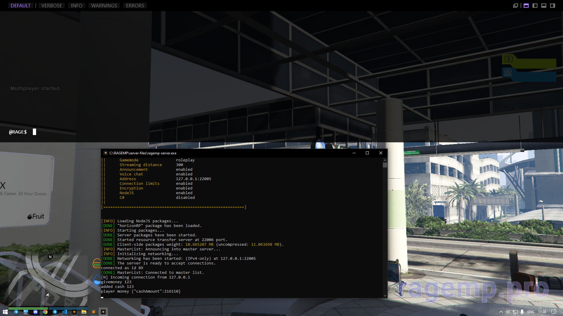
Task: Close the ragemp-server.exe console window
Action: tap(381, 153)
